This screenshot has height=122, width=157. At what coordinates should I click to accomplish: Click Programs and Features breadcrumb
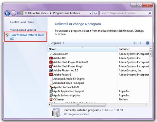click(66, 13)
